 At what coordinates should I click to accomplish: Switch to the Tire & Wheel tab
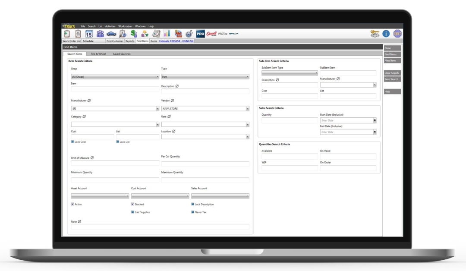click(x=98, y=54)
